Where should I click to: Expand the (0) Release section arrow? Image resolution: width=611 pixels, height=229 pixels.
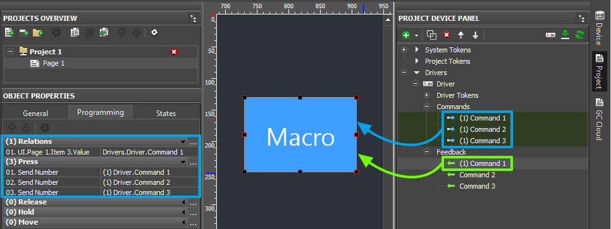point(183,202)
